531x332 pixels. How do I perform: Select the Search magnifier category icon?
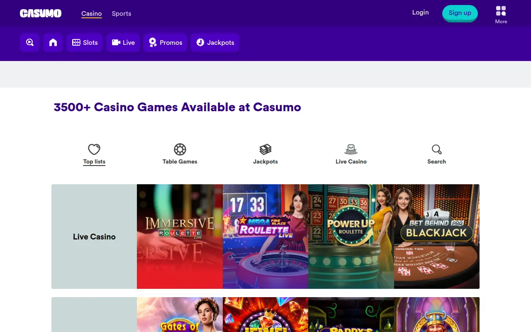coord(437,149)
